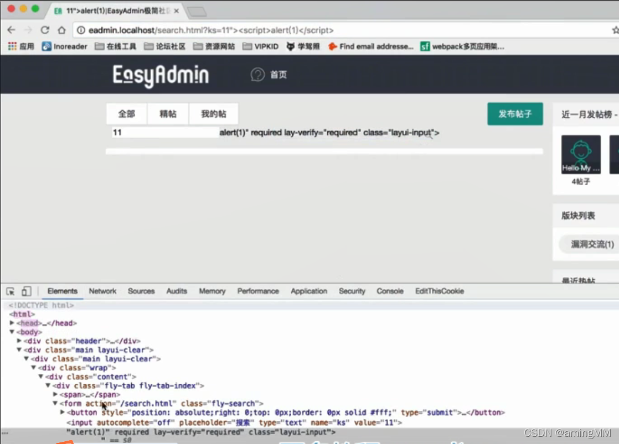Collapse the div class wrap node

pyautogui.click(x=34, y=368)
